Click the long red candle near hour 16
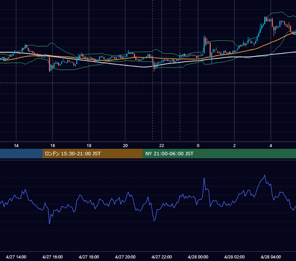Screen dimensions: 296x261 pyautogui.click(x=50, y=64)
